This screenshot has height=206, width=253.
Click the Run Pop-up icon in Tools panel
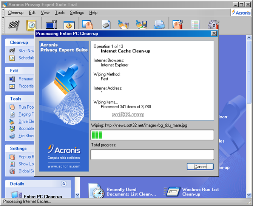coord(12,107)
